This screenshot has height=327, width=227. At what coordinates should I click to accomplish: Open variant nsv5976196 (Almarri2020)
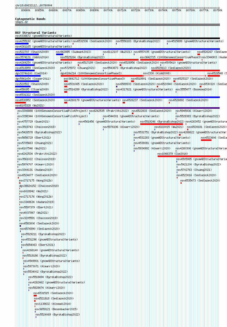[x=121, y=127]
